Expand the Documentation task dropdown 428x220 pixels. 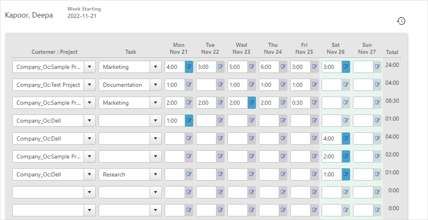pos(156,85)
